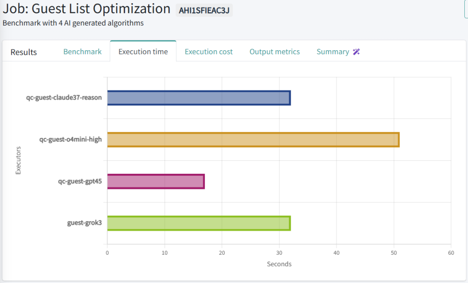Open the Execution cost tab

coord(208,52)
